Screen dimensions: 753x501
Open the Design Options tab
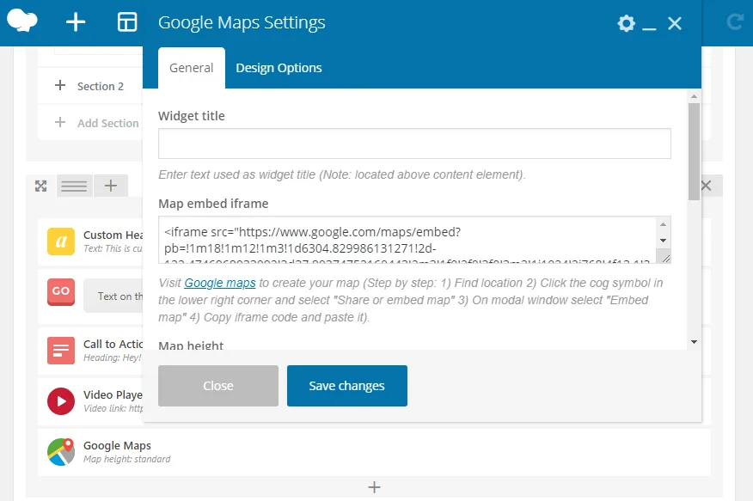tap(279, 68)
